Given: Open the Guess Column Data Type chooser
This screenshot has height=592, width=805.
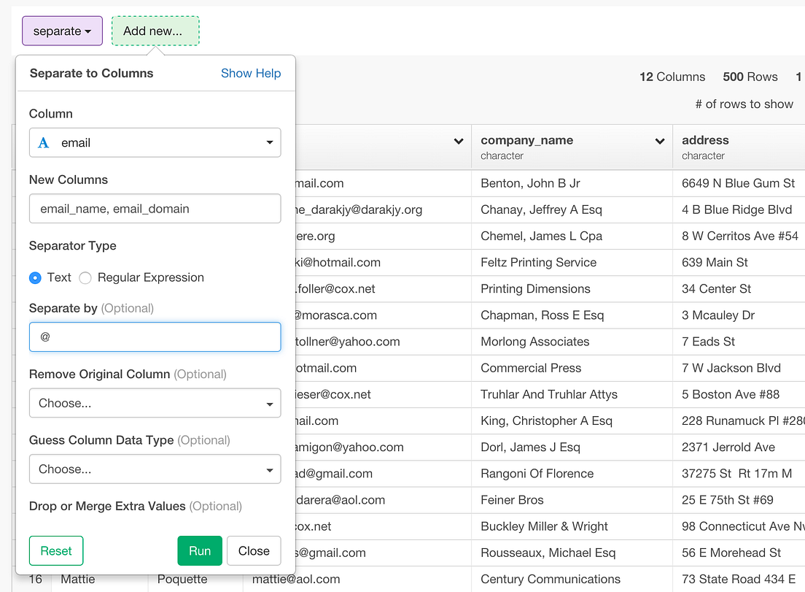Looking at the screenshot, I should coord(155,469).
